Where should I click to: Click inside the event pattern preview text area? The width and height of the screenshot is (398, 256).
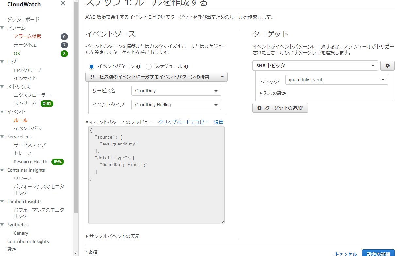(156, 196)
